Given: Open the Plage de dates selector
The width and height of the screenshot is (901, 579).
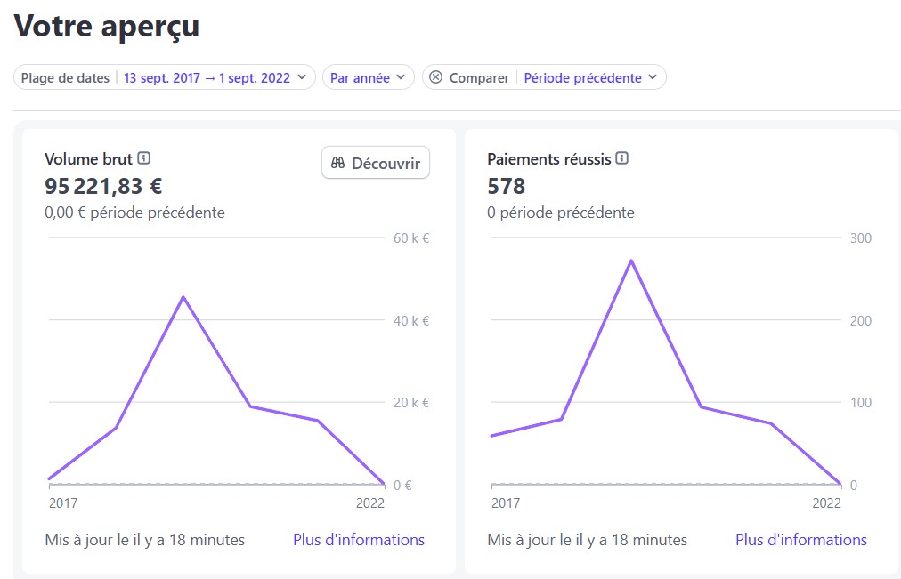Looking at the screenshot, I should pyautogui.click(x=64, y=77).
